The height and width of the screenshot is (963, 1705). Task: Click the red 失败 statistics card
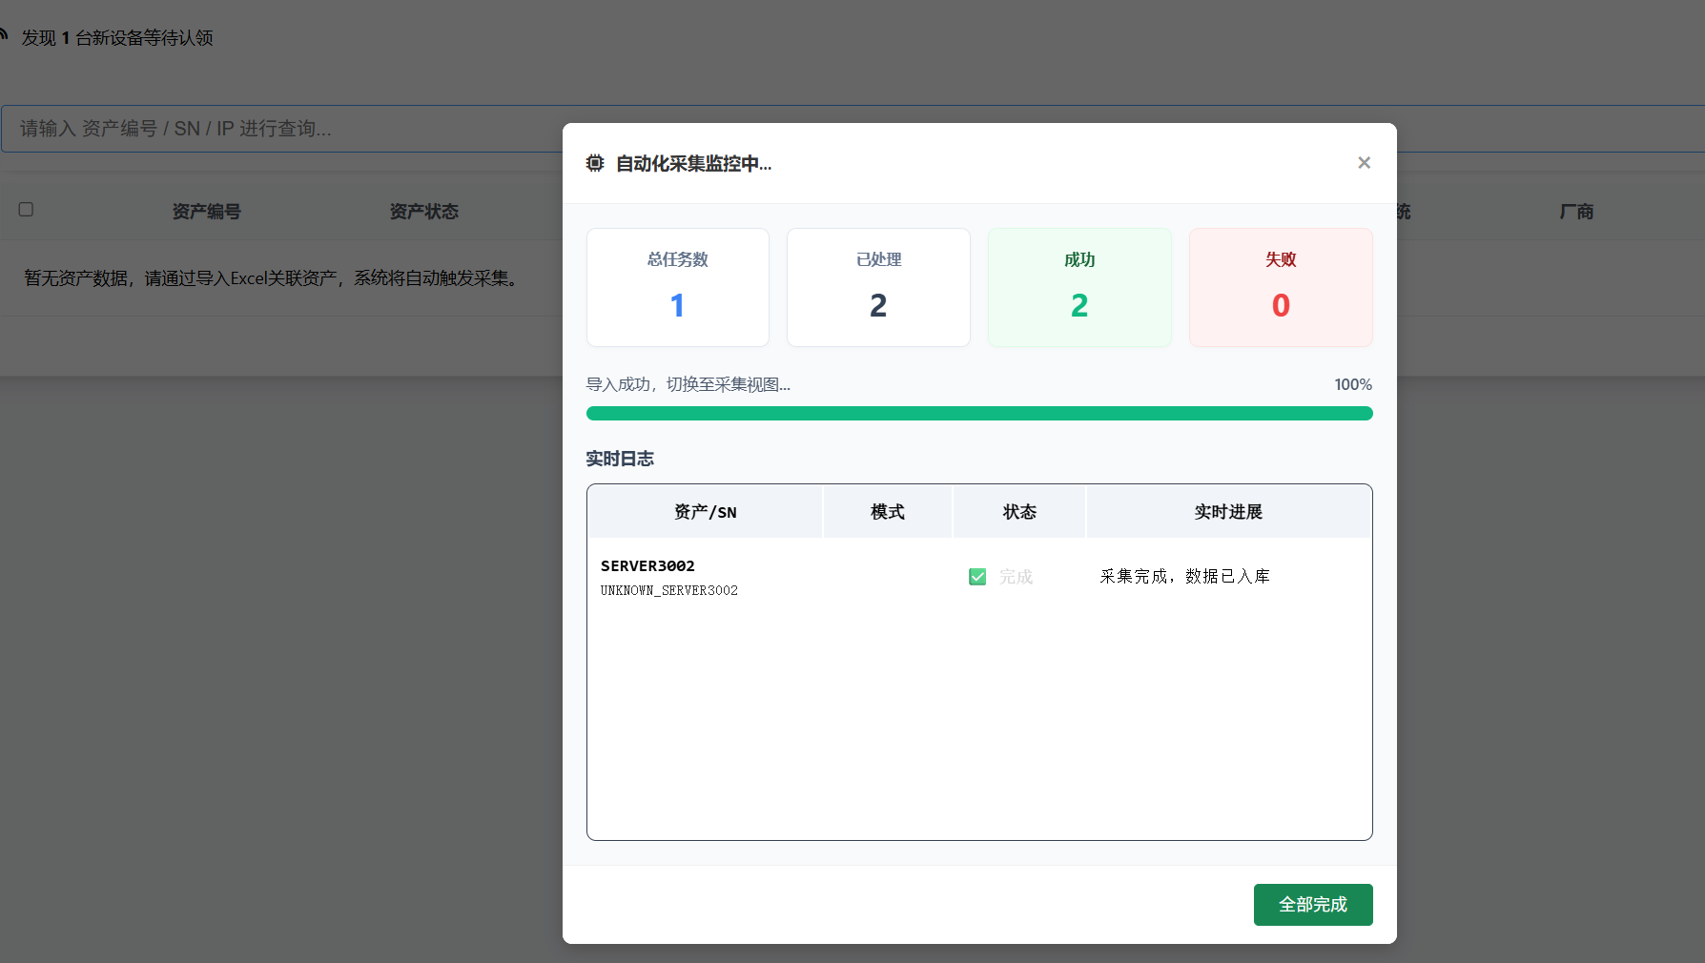(x=1281, y=287)
